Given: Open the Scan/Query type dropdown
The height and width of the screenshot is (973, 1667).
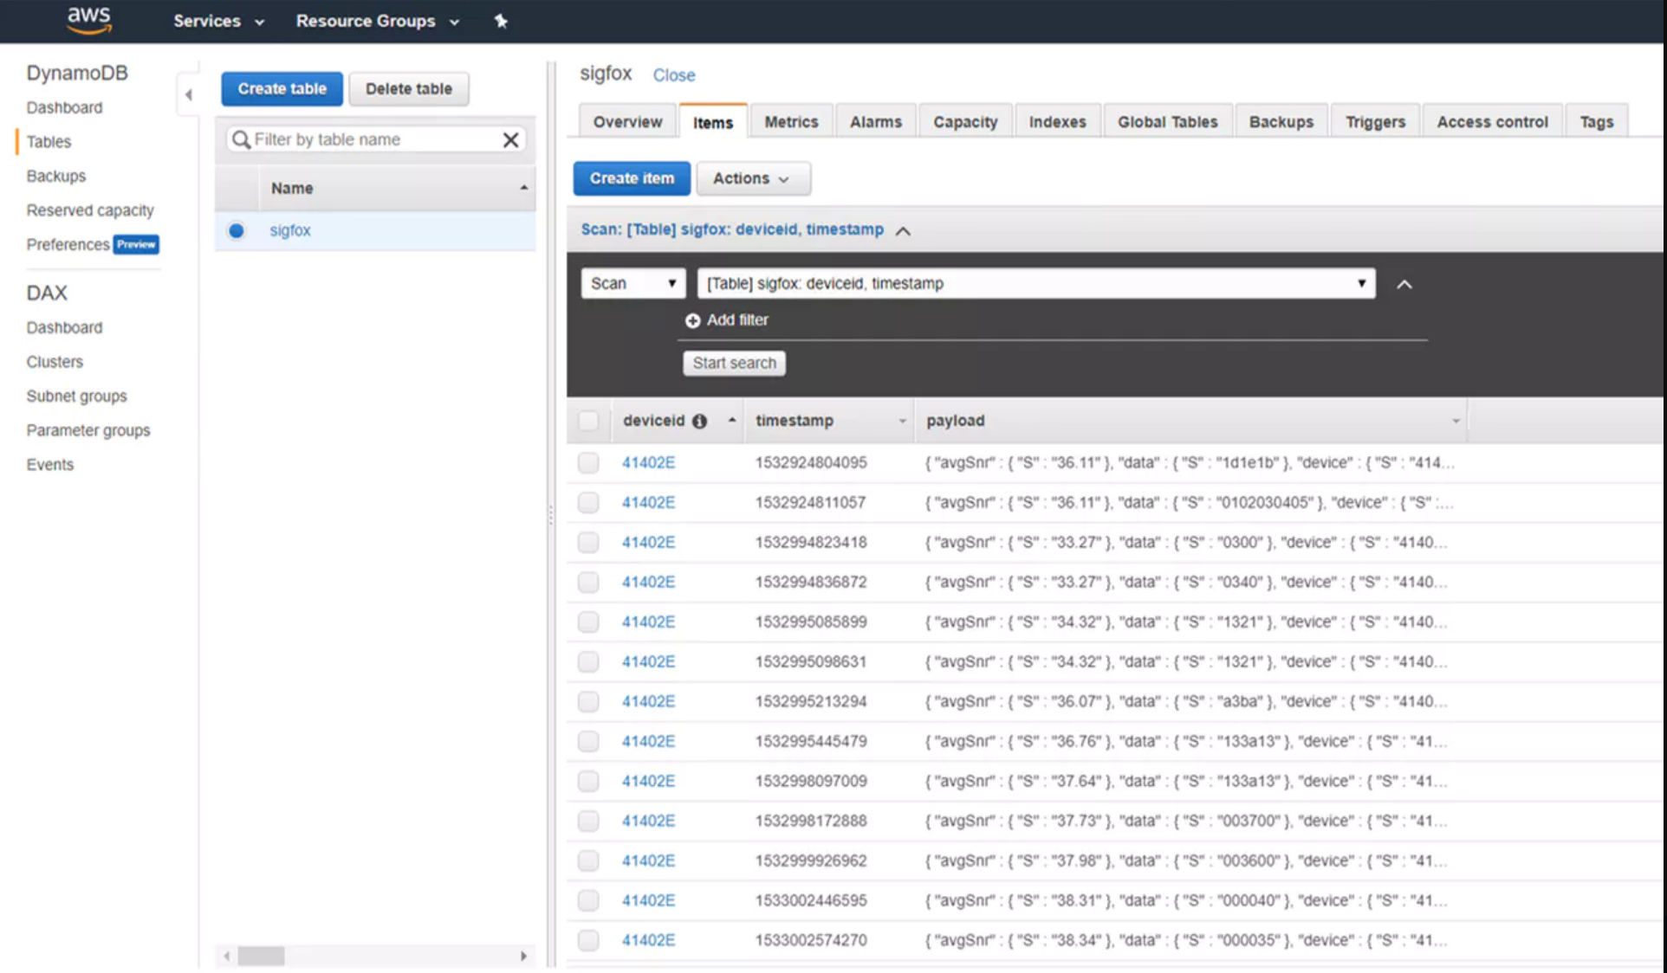Looking at the screenshot, I should tap(633, 283).
